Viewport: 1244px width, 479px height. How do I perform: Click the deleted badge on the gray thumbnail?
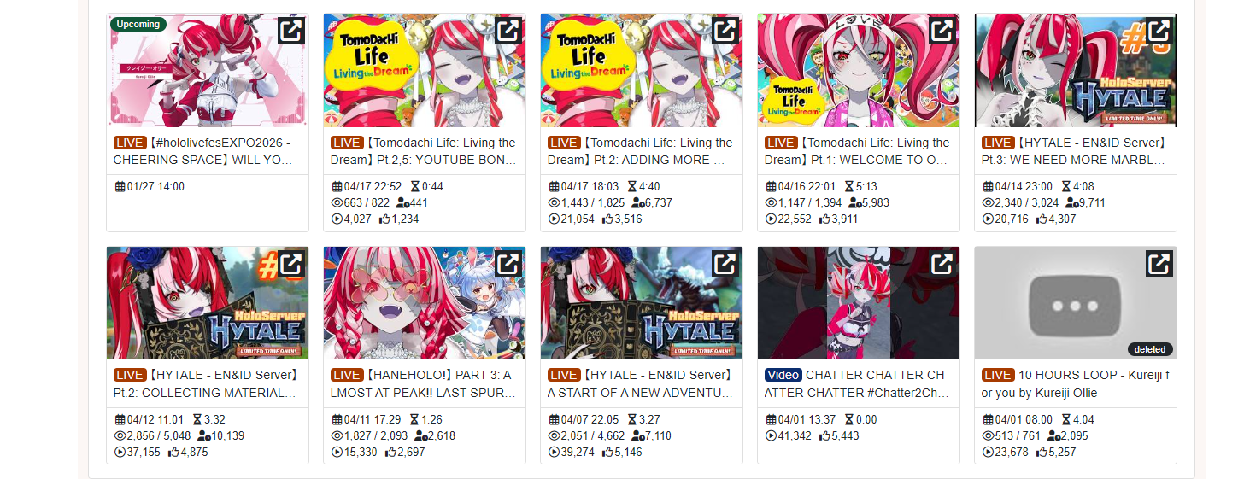coord(1150,349)
